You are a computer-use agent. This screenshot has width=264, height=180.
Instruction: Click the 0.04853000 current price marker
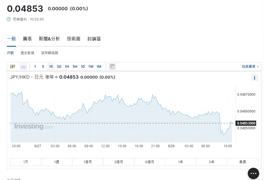tap(246, 123)
